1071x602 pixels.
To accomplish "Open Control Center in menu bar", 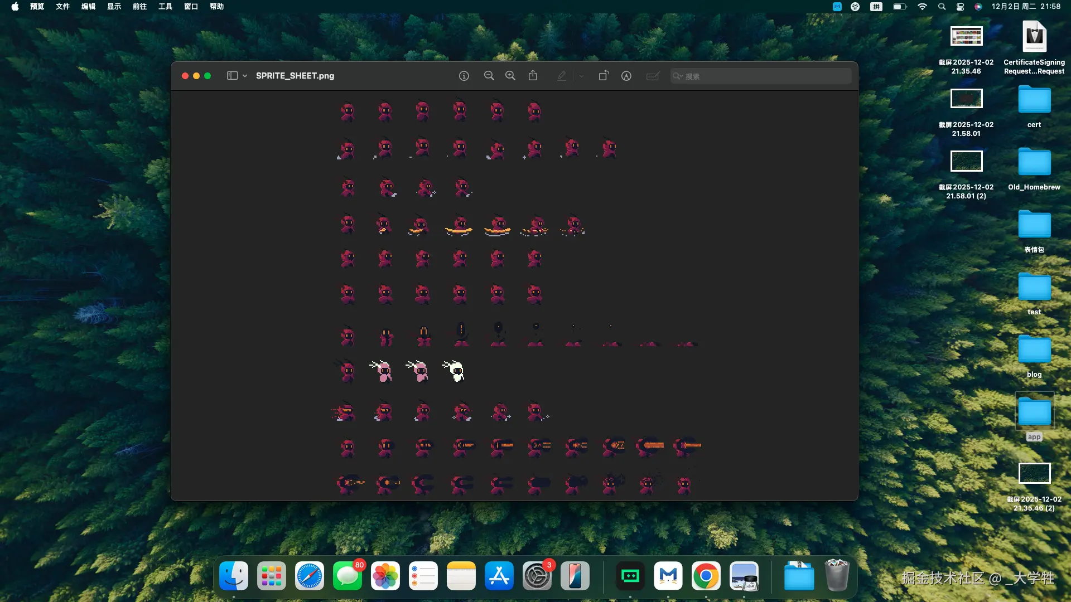I will click(x=960, y=7).
